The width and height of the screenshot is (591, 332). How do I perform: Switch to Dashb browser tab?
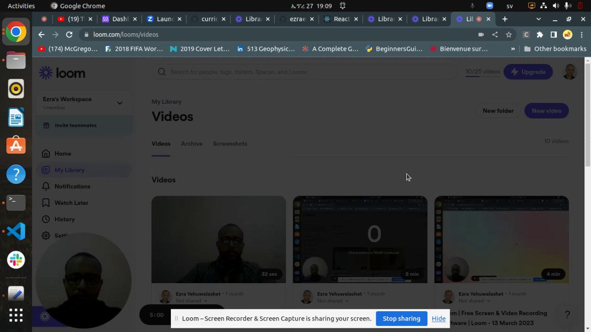pyautogui.click(x=120, y=19)
